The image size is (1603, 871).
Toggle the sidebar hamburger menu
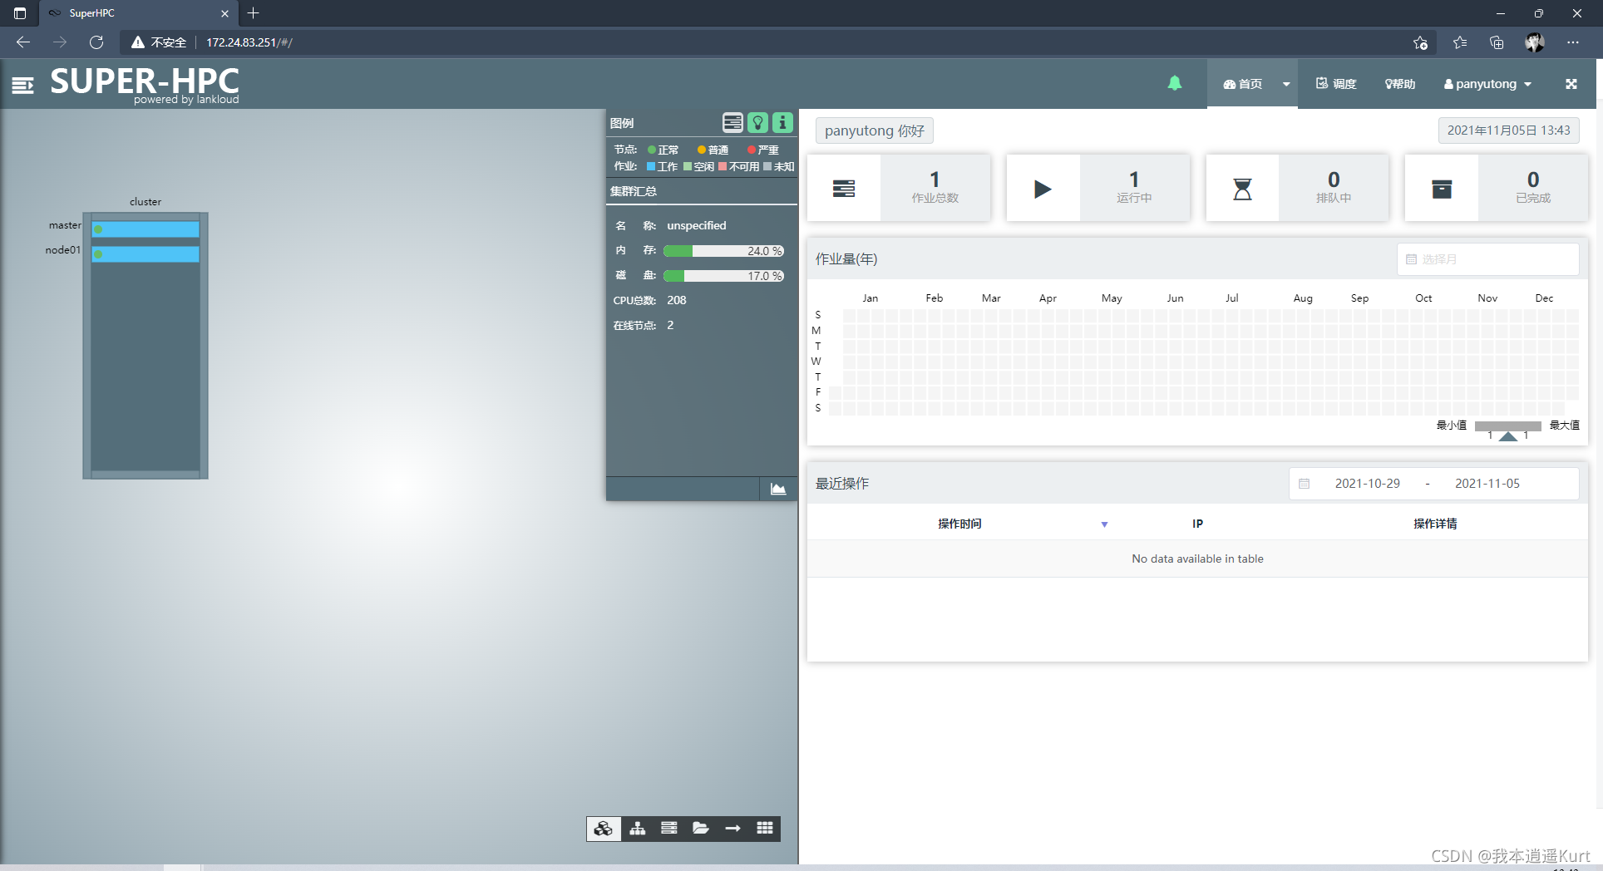(x=22, y=85)
